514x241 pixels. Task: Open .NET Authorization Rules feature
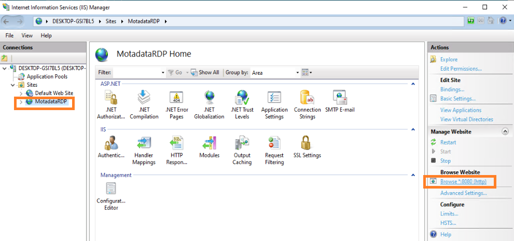pyautogui.click(x=111, y=104)
